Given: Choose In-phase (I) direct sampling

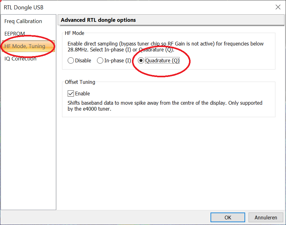Looking at the screenshot, I should point(100,60).
